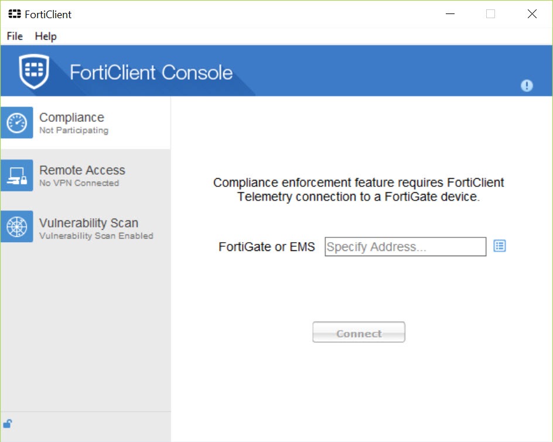
Task: Click the alert exclamation icon in header
Action: (x=527, y=86)
